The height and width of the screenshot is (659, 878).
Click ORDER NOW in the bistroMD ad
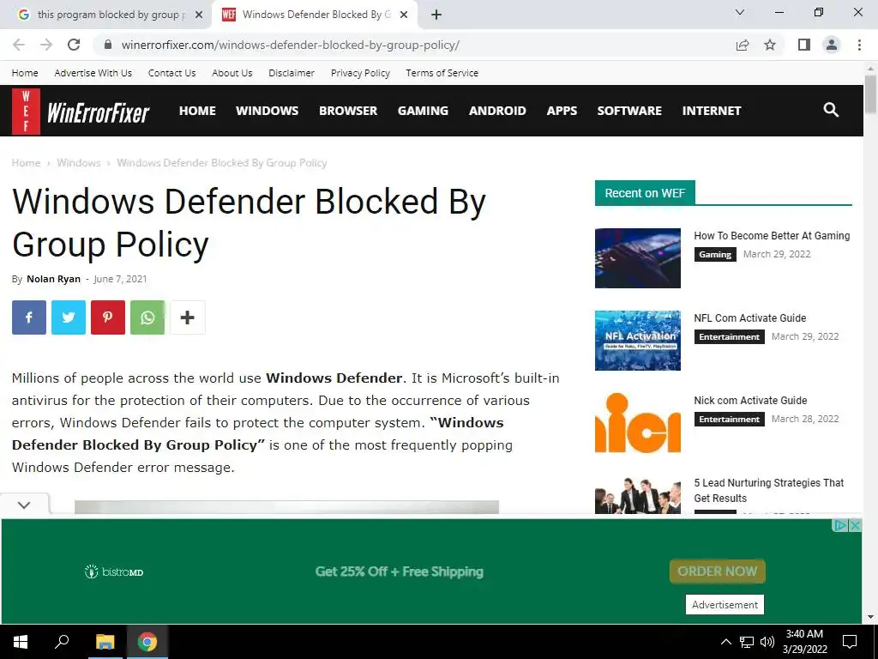point(718,571)
